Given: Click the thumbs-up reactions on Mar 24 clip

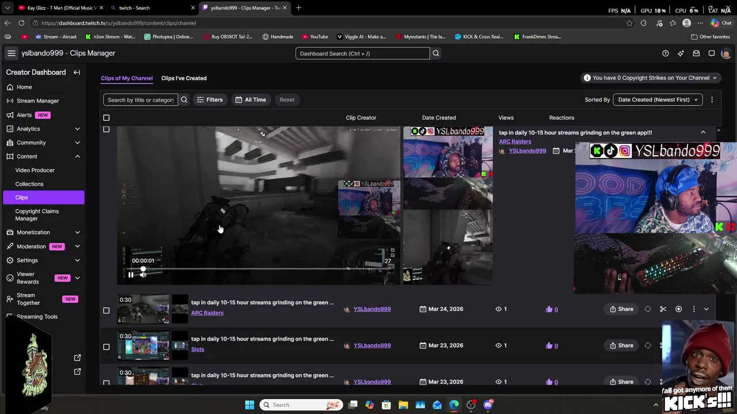Looking at the screenshot, I should 552,309.
